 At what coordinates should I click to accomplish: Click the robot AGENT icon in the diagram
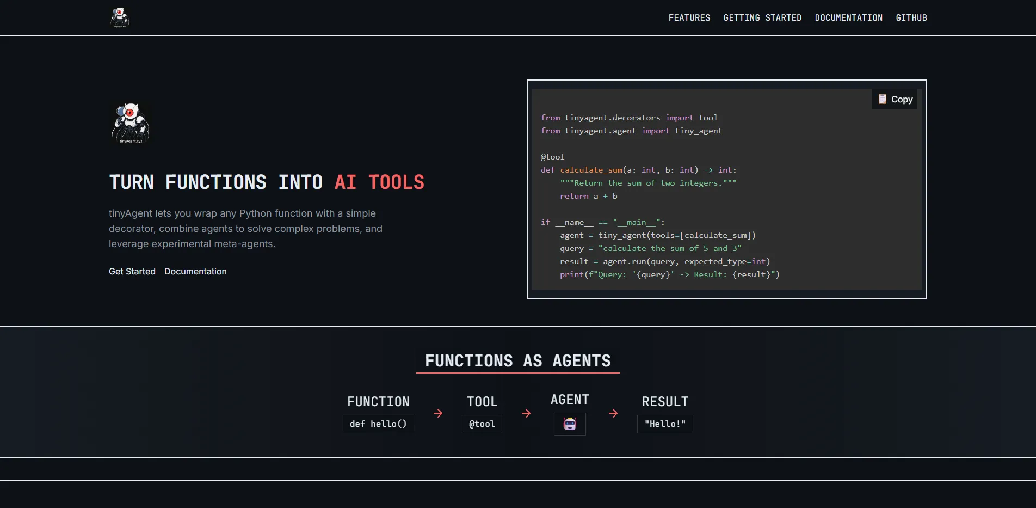coord(569,424)
